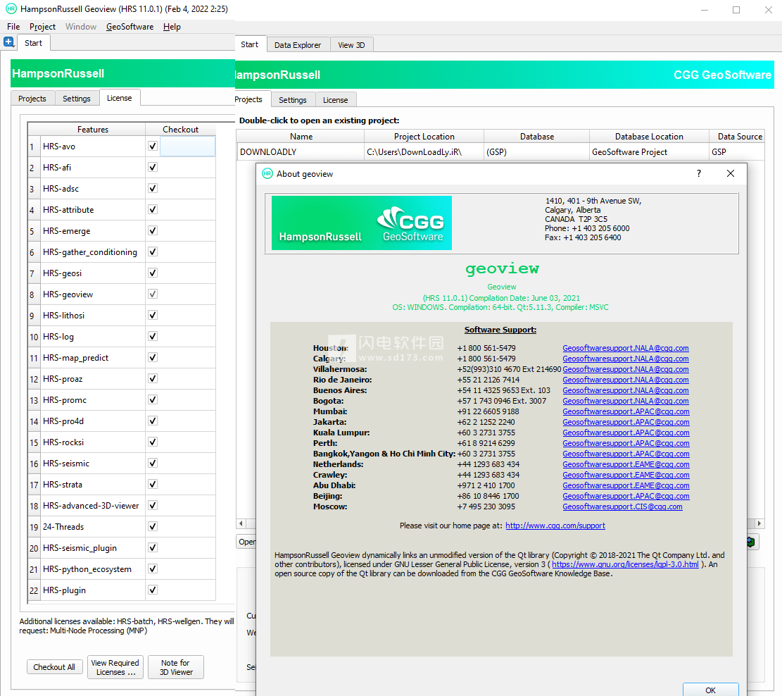Toggle HRS-emerge checkout checkbox
782x696 pixels.
click(x=153, y=230)
